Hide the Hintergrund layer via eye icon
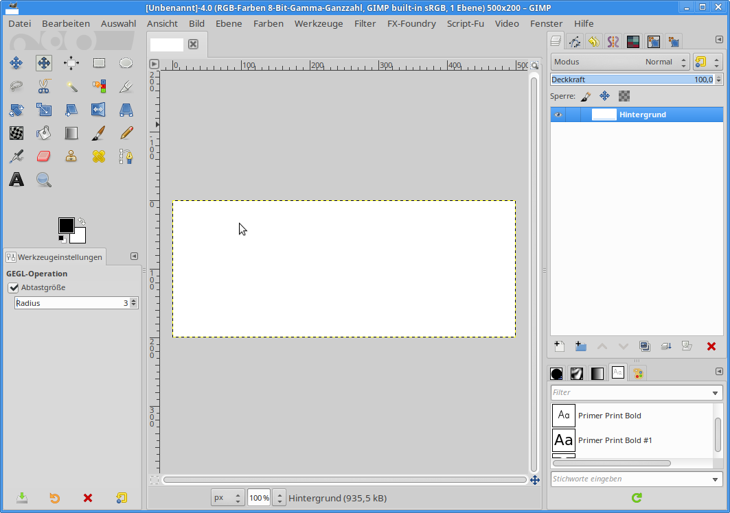Image resolution: width=730 pixels, height=513 pixels. click(558, 115)
